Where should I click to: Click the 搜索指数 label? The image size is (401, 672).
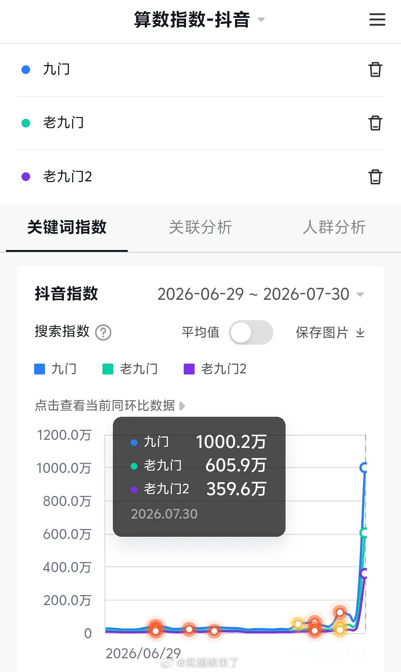click(62, 331)
